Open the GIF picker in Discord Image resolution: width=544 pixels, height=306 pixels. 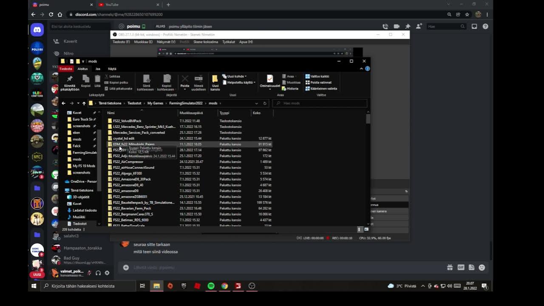click(461, 267)
